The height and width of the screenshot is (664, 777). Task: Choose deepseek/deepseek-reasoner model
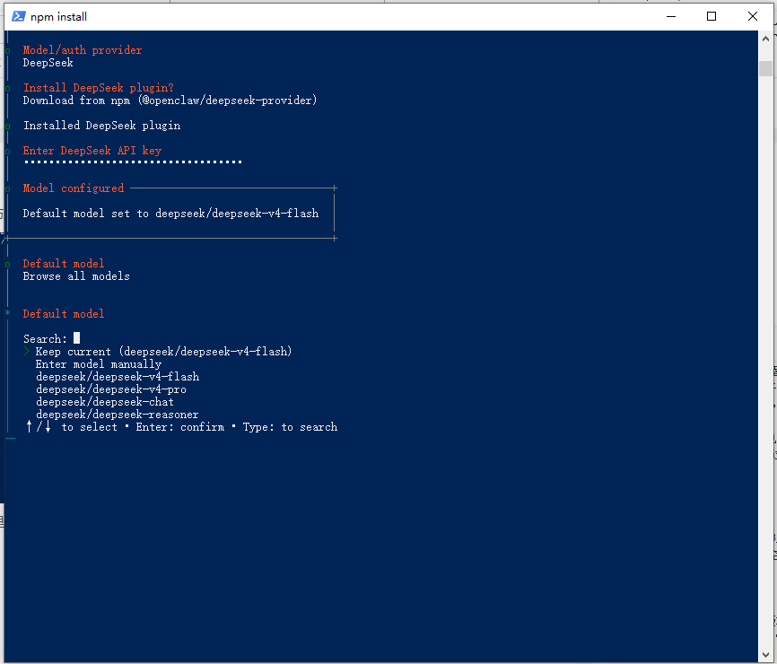pos(117,415)
